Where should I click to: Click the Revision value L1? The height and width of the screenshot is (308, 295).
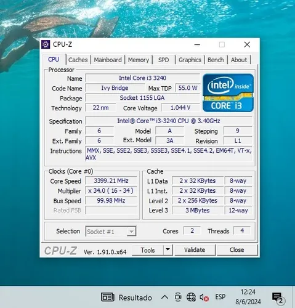pyautogui.click(x=238, y=140)
